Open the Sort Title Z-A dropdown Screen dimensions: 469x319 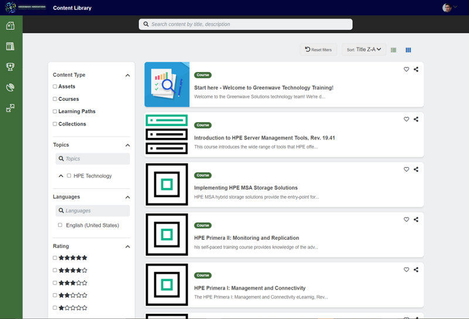click(x=363, y=50)
